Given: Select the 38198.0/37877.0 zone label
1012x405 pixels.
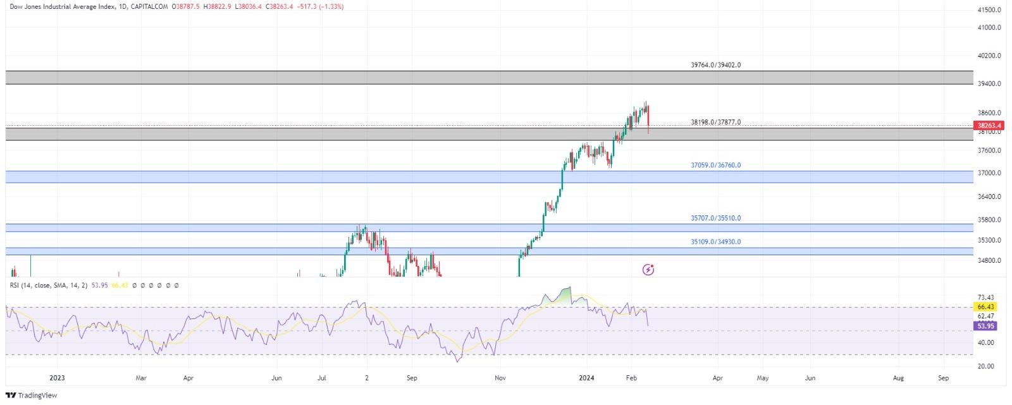Looking at the screenshot, I should coord(715,123).
